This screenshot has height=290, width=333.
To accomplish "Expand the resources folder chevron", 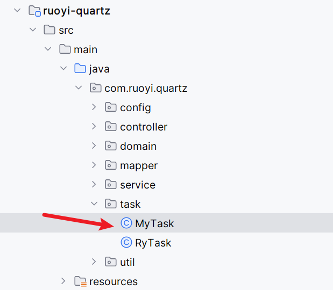I will tap(63, 281).
